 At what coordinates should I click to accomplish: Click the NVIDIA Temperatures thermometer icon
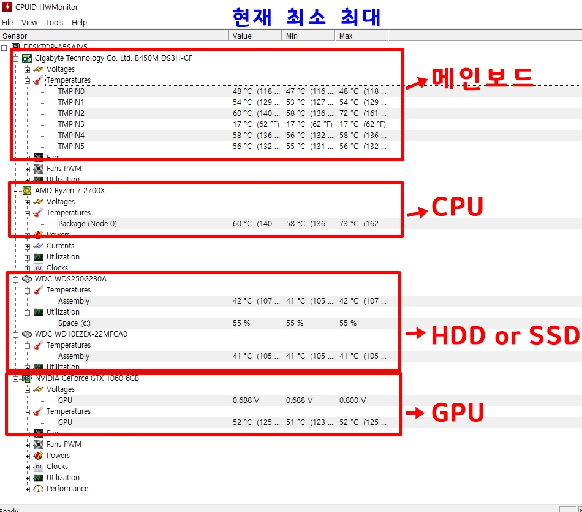[x=38, y=411]
